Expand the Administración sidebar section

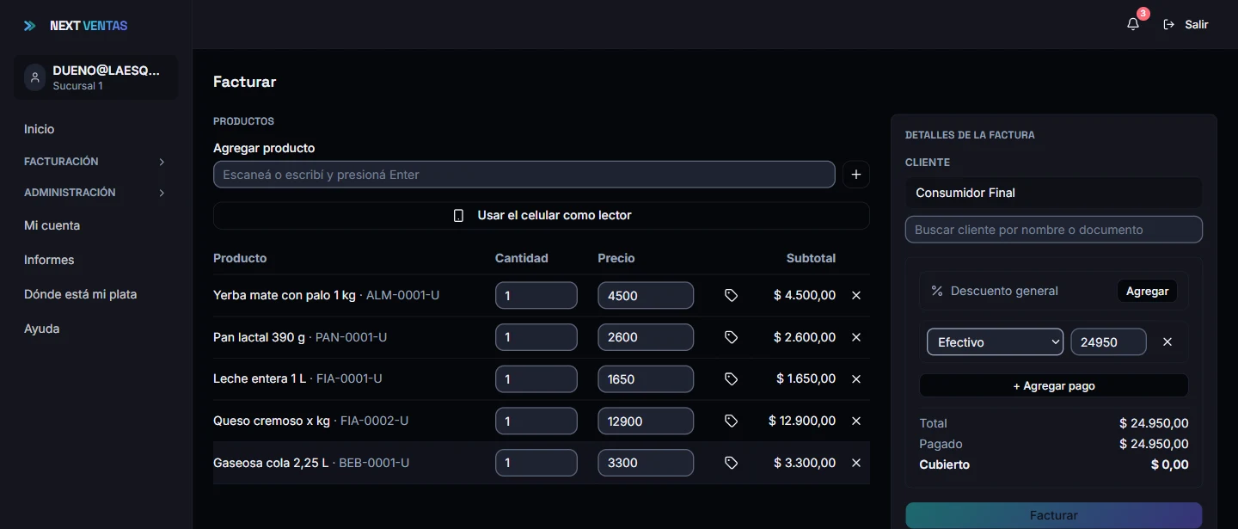click(x=95, y=193)
